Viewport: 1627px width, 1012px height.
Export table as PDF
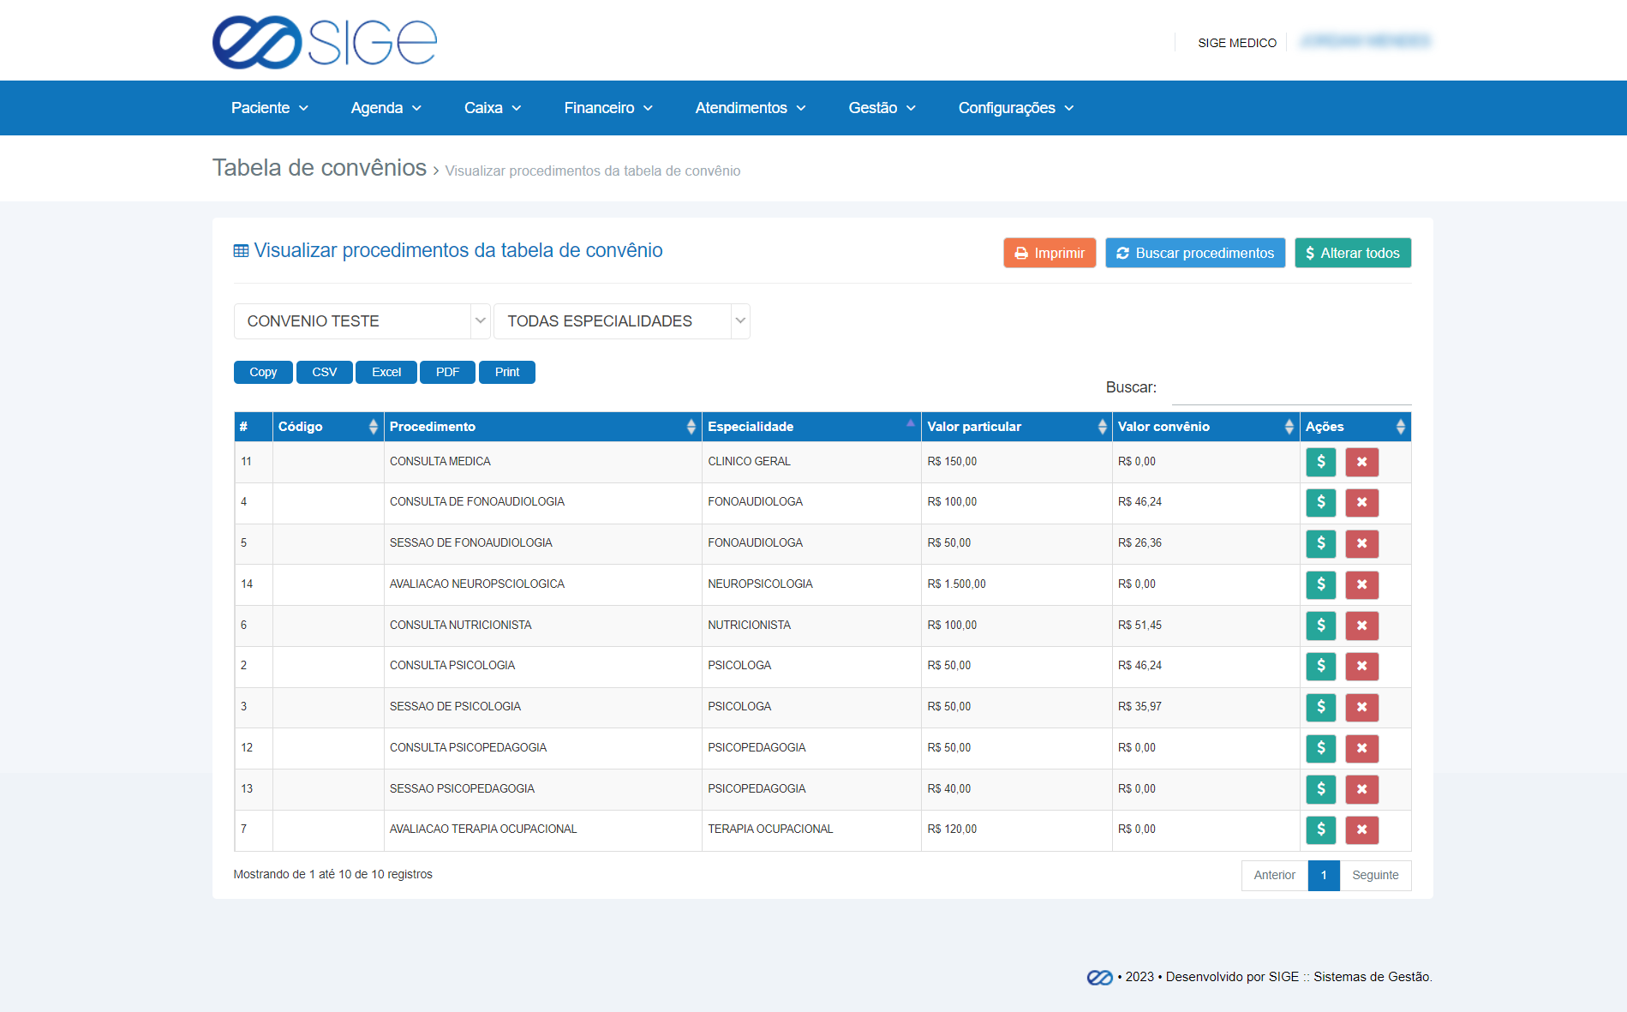(x=447, y=372)
